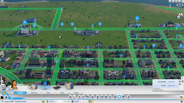Open the simoleons budget 21,512
The image size is (184, 103).
(50, 102)
